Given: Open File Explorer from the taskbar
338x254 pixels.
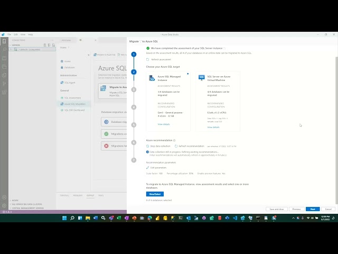Looking at the screenshot, I should (x=88, y=218).
